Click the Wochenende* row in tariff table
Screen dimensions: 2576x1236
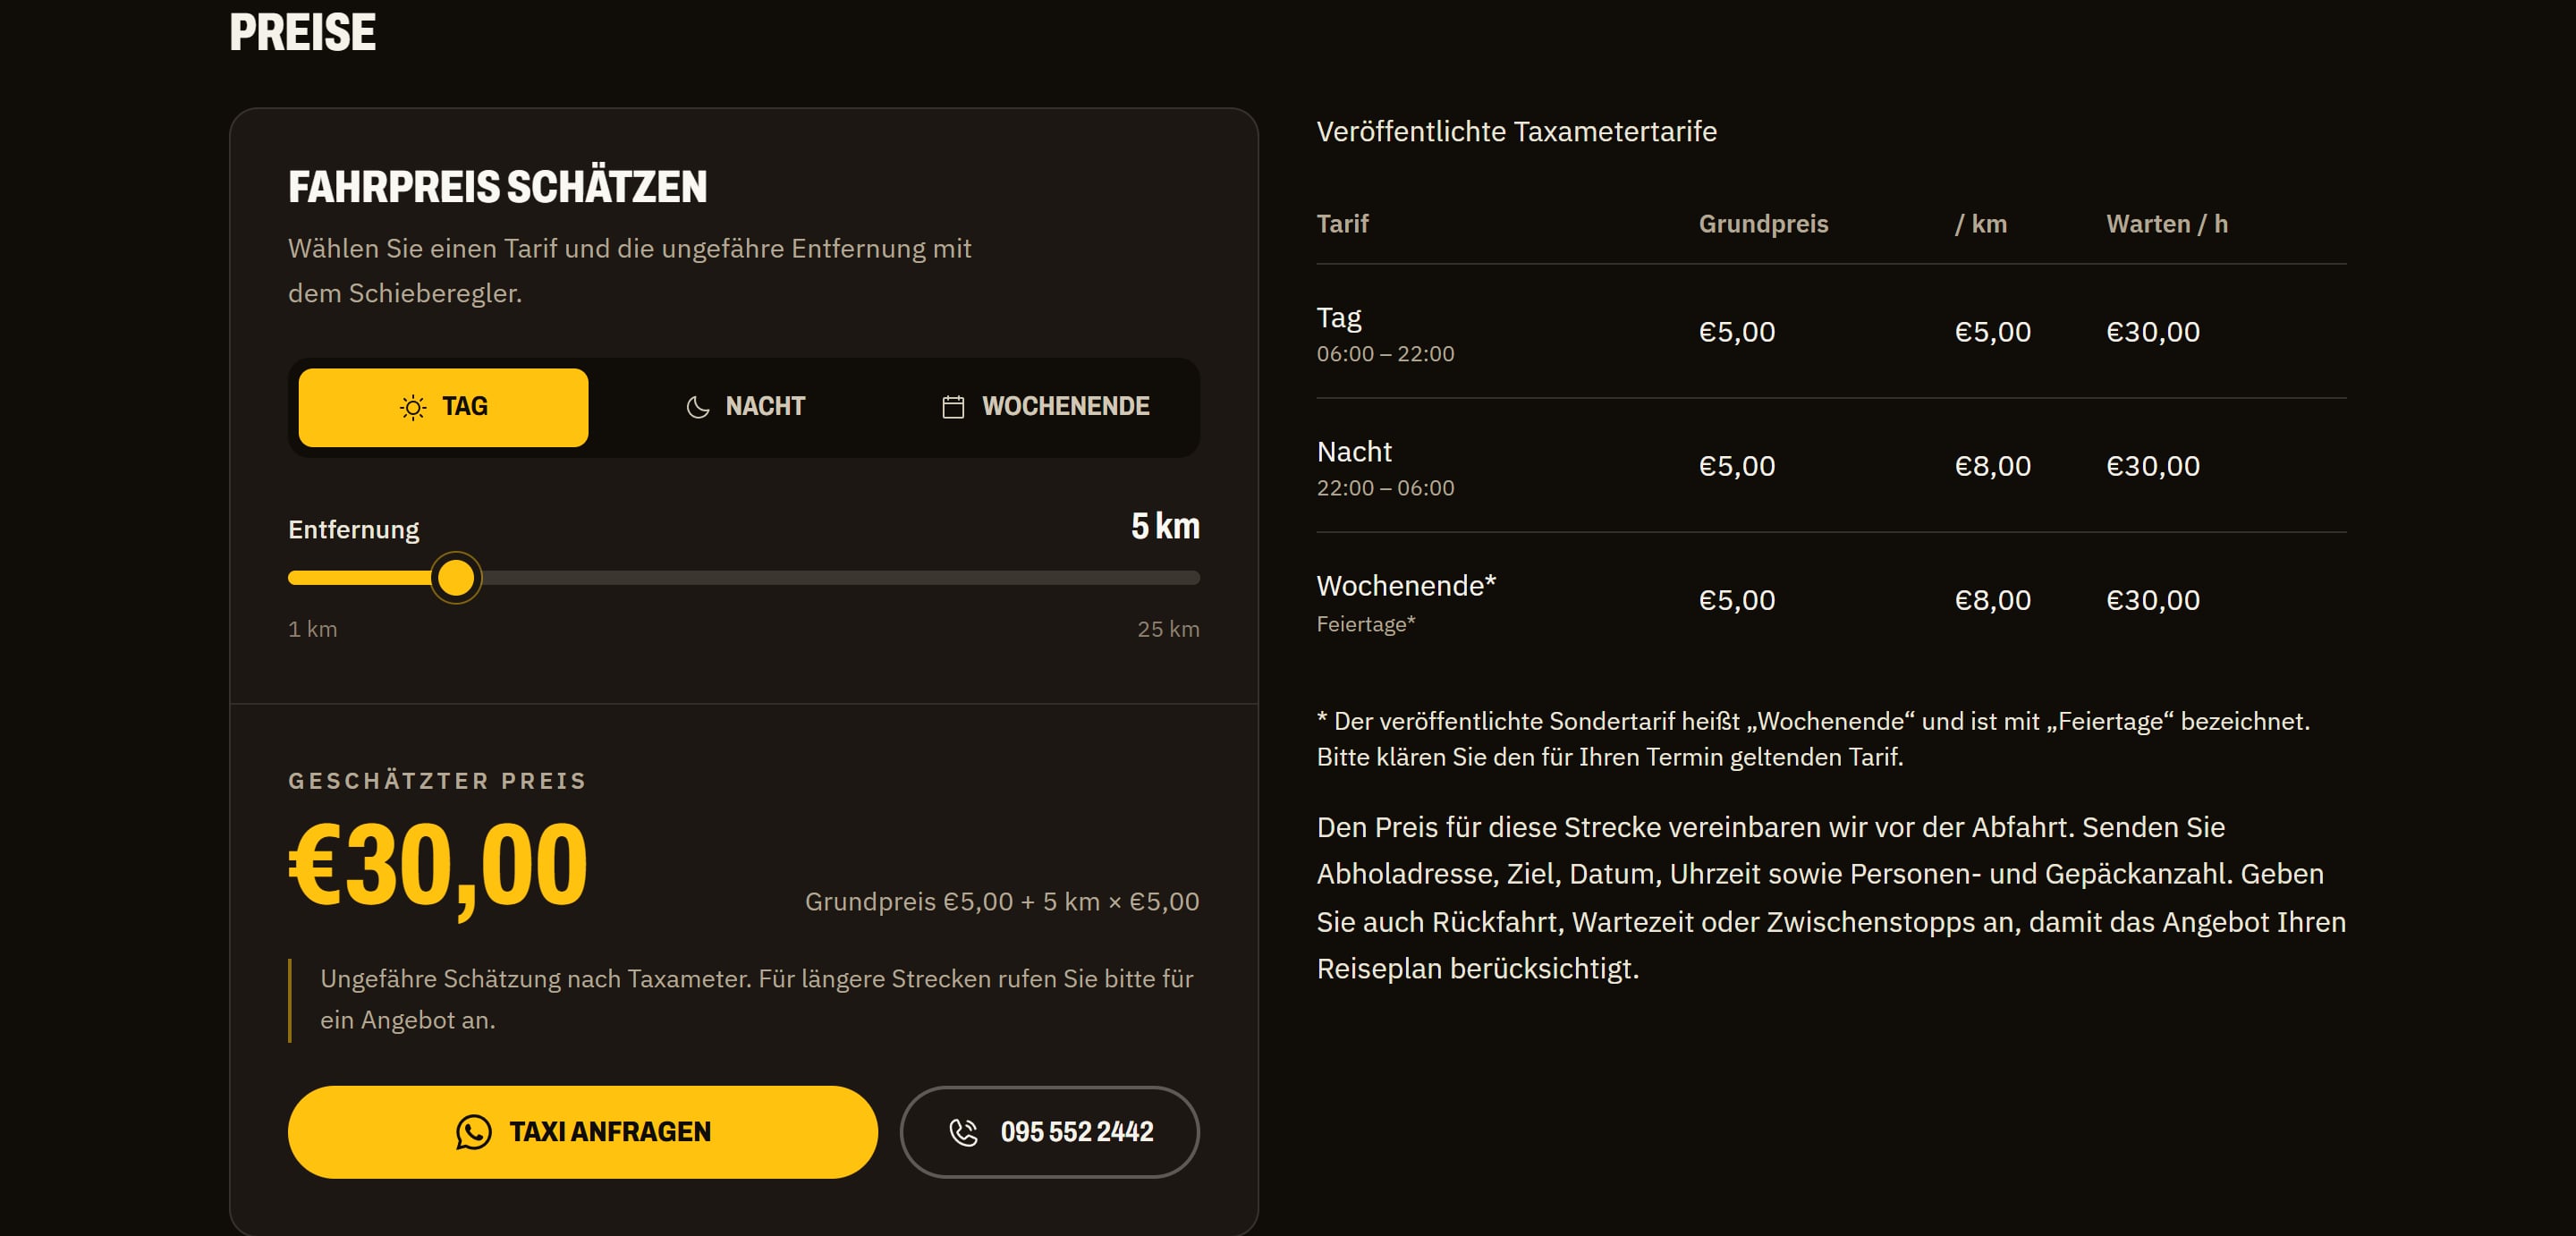point(1831,600)
